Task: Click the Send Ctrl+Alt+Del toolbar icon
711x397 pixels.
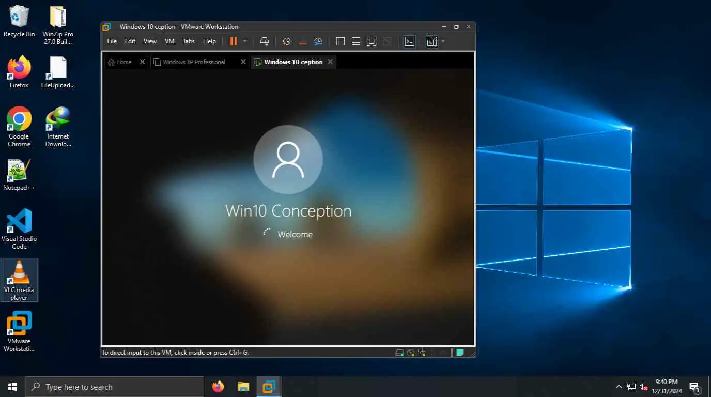Action: (x=264, y=41)
